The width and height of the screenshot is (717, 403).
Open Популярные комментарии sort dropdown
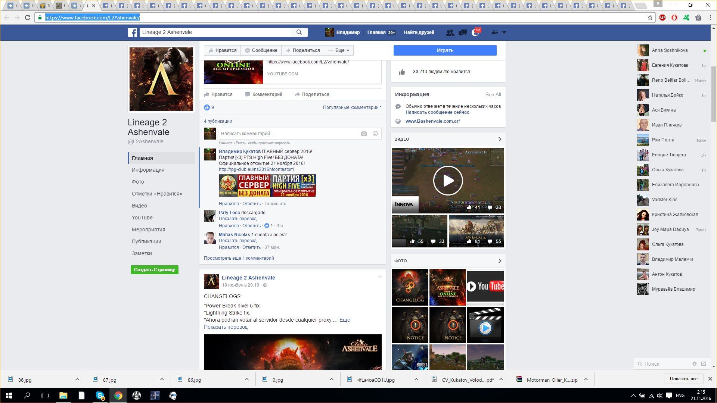[352, 107]
